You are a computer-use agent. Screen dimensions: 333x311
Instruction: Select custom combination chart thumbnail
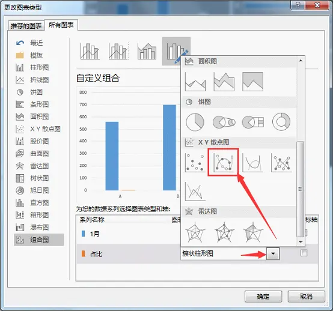click(x=176, y=51)
